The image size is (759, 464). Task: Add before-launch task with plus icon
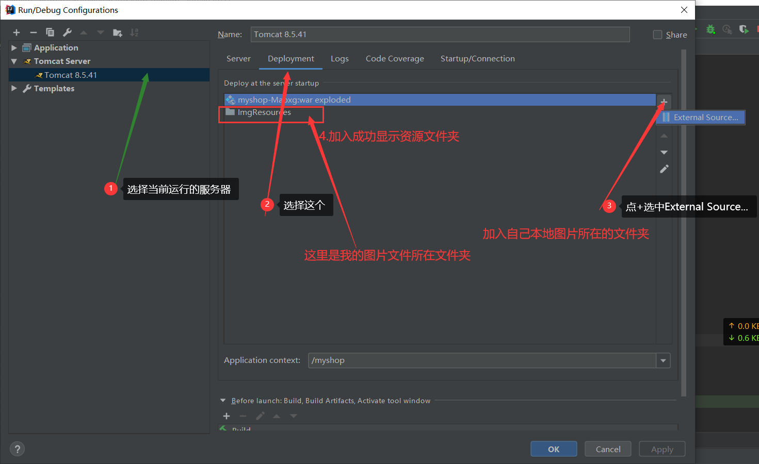click(227, 416)
